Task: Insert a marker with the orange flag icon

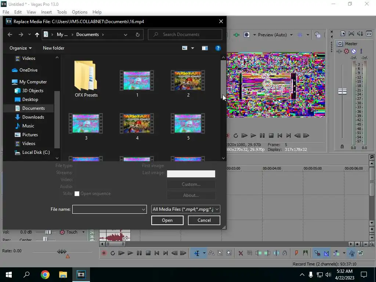Action: point(296,253)
